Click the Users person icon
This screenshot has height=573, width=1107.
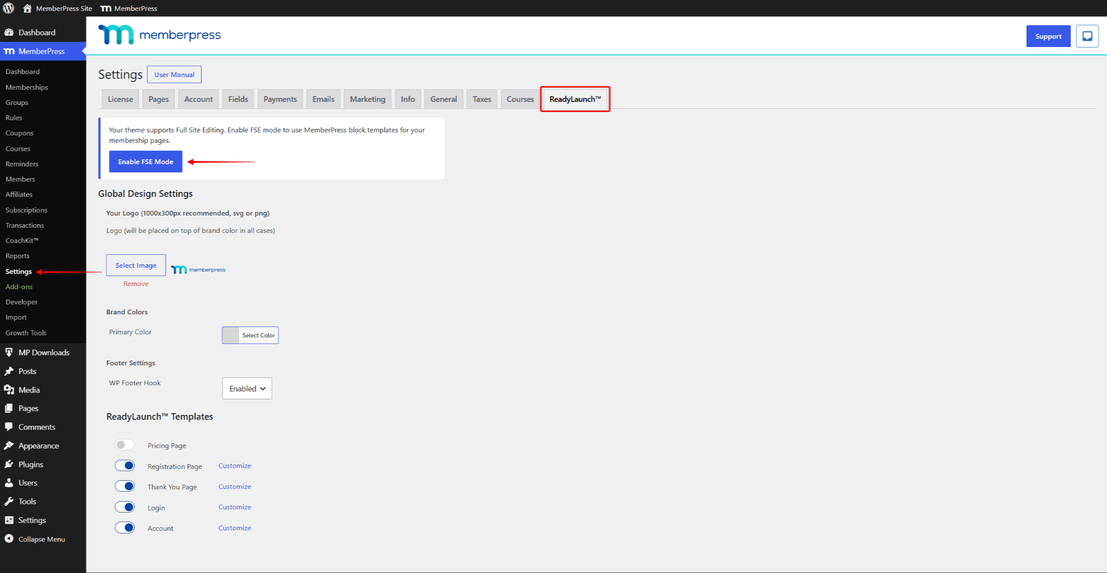[x=9, y=483]
